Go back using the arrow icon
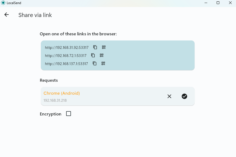Viewport: 236px width, 157px height. [6, 15]
